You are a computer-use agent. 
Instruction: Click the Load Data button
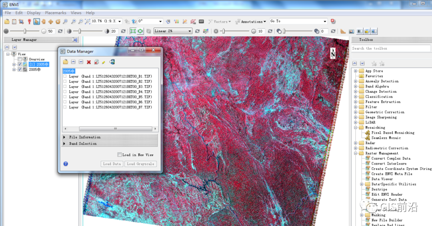coord(112,164)
